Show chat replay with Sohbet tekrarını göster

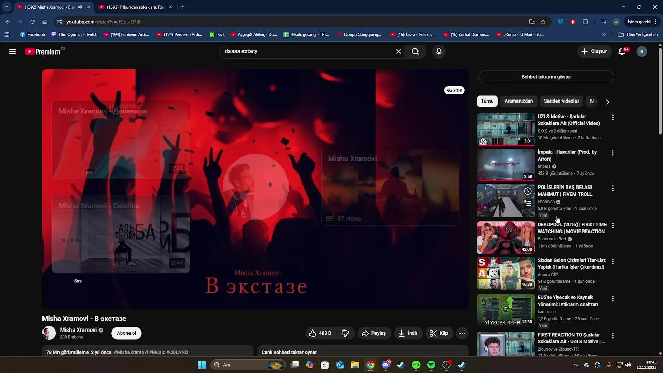(x=546, y=77)
